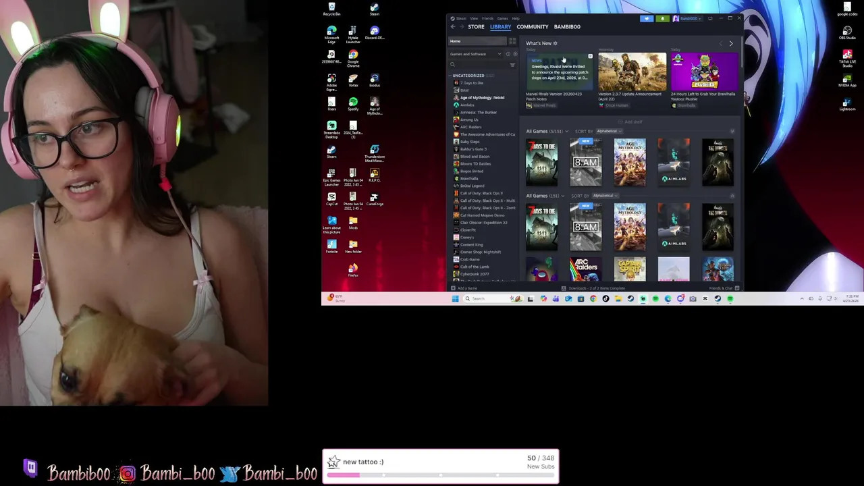Switch library to grid collections view icon

(512, 41)
